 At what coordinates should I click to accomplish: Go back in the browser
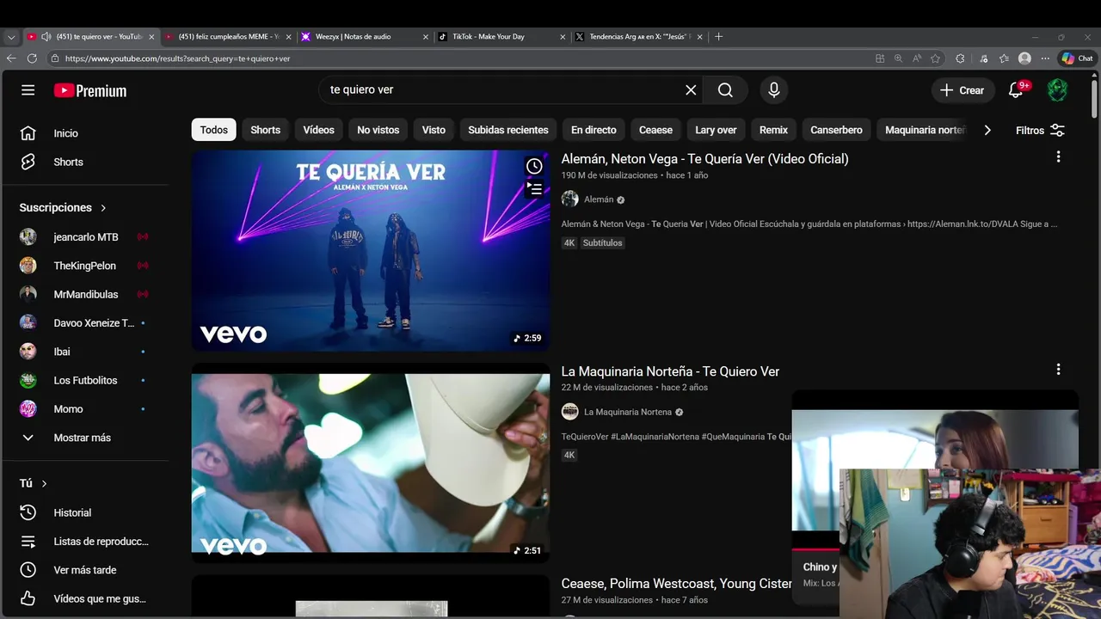point(11,58)
